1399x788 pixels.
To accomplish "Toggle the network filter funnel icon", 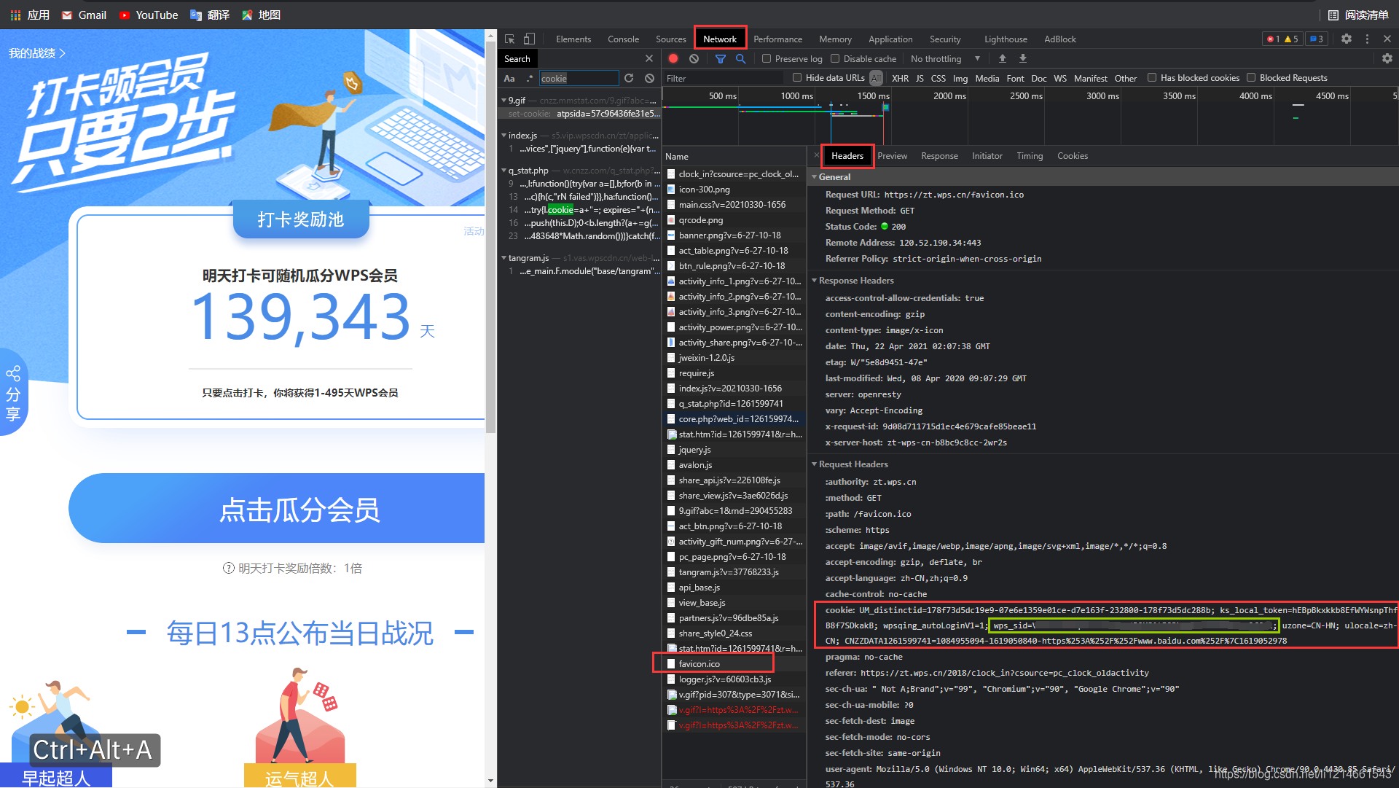I will (720, 58).
